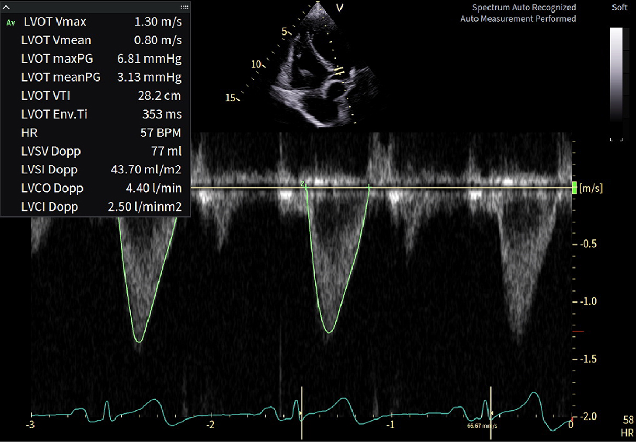636x442 pixels.
Task: Select the LVOT Vmax measurement row
Action: [94, 22]
